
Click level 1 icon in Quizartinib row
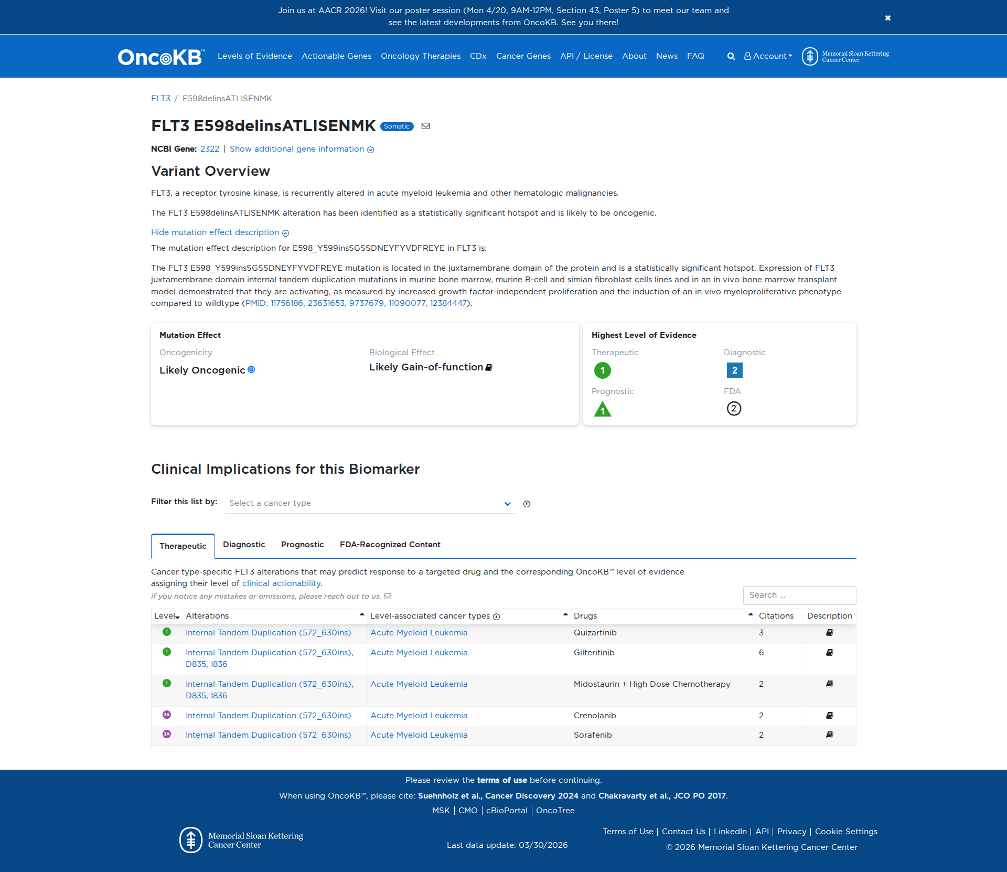167,632
